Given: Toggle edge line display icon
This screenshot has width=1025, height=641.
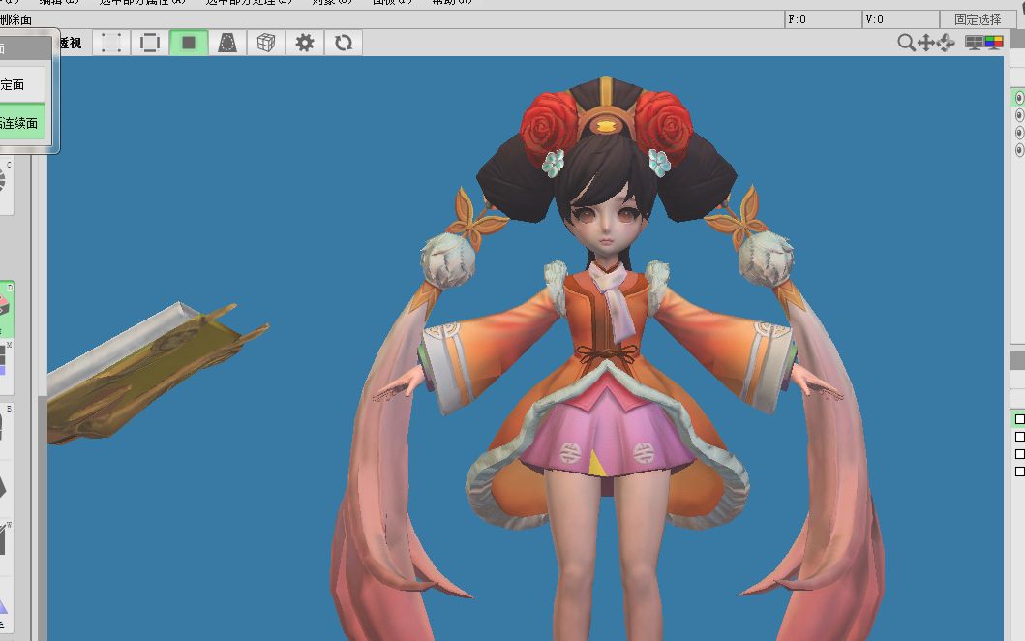Looking at the screenshot, I should coord(150,44).
